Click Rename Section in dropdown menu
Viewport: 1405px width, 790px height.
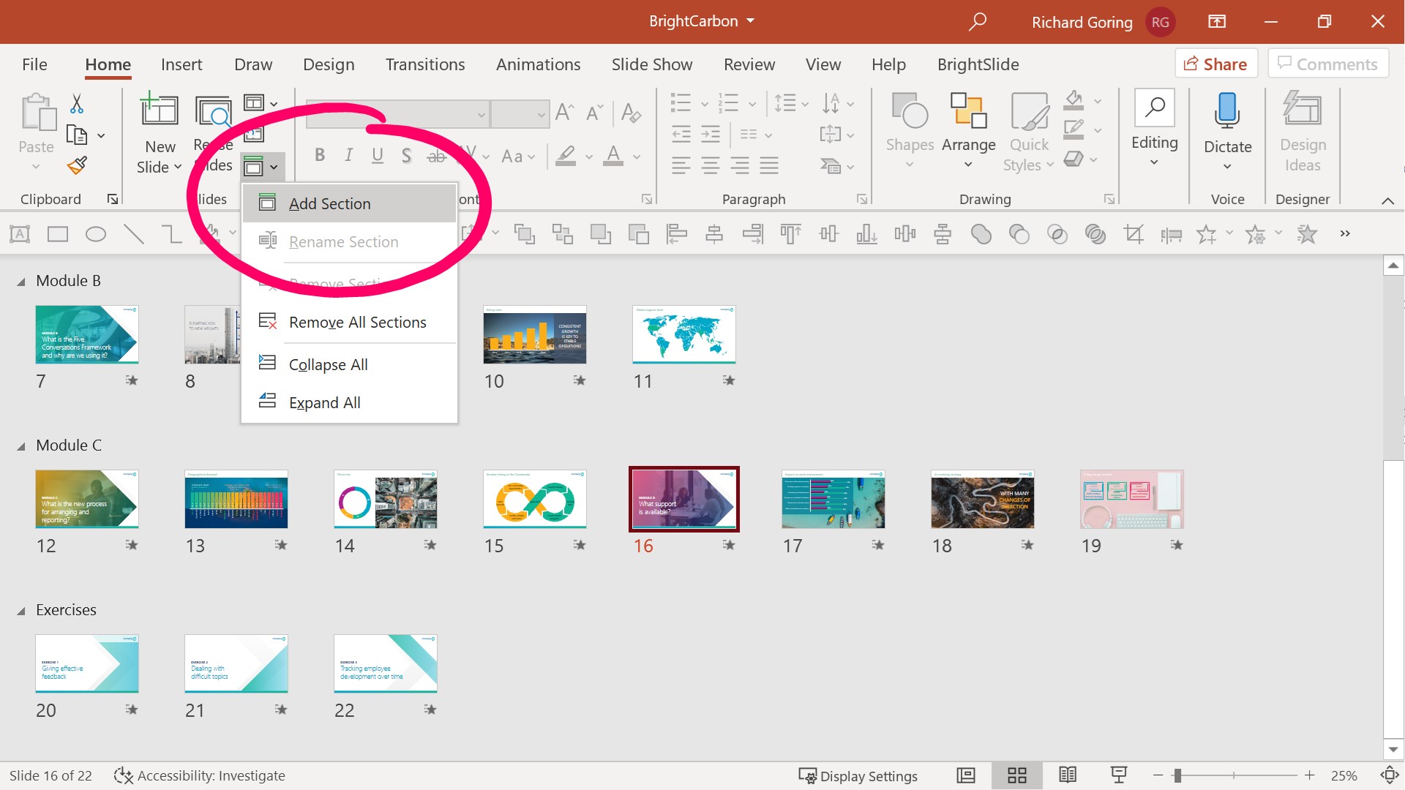point(343,241)
